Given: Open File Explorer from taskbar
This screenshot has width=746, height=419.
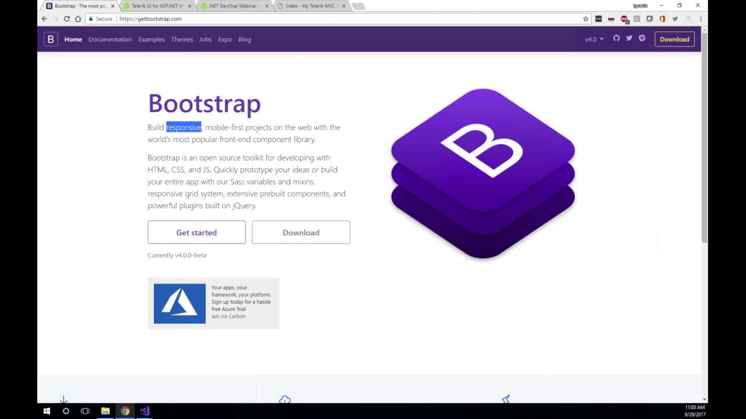Looking at the screenshot, I should (105, 411).
